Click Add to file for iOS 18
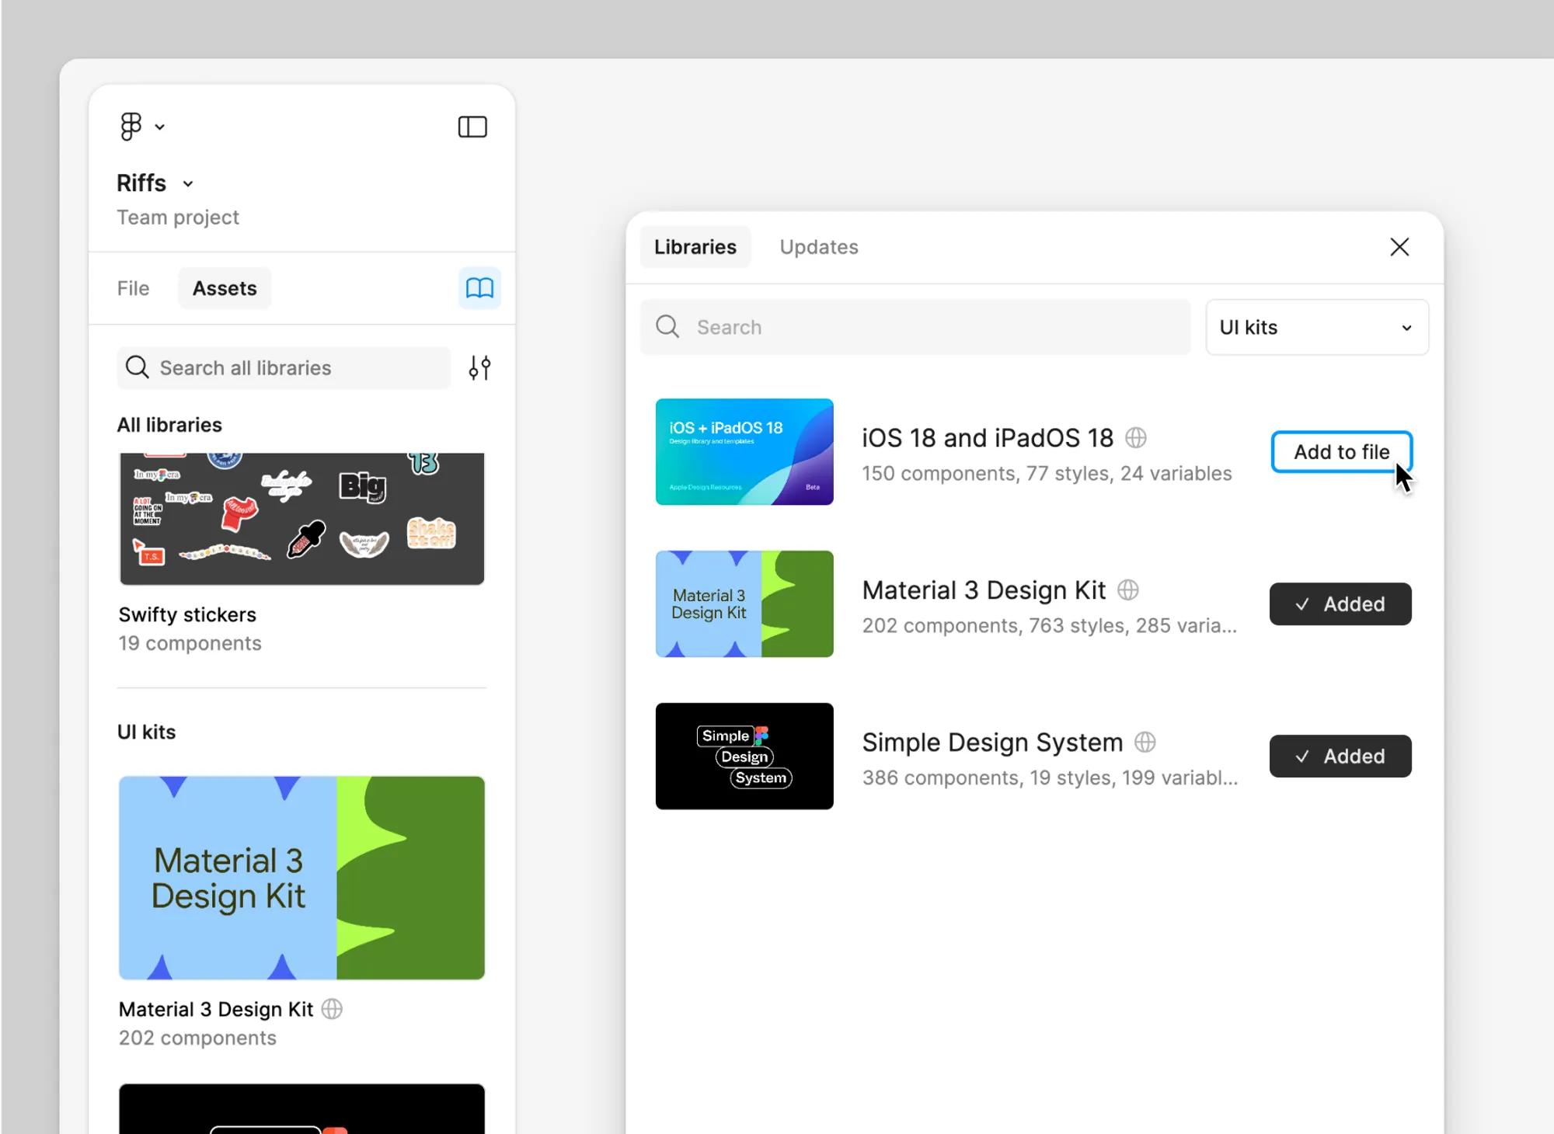Viewport: 1554px width, 1134px height. click(x=1341, y=452)
